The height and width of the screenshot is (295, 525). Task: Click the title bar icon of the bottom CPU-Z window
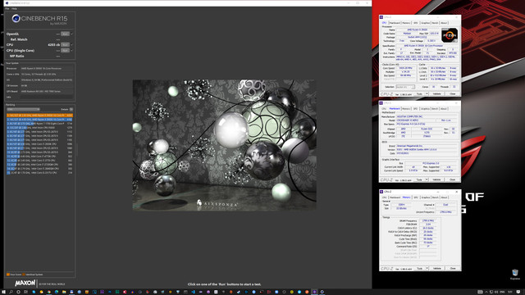(x=381, y=192)
